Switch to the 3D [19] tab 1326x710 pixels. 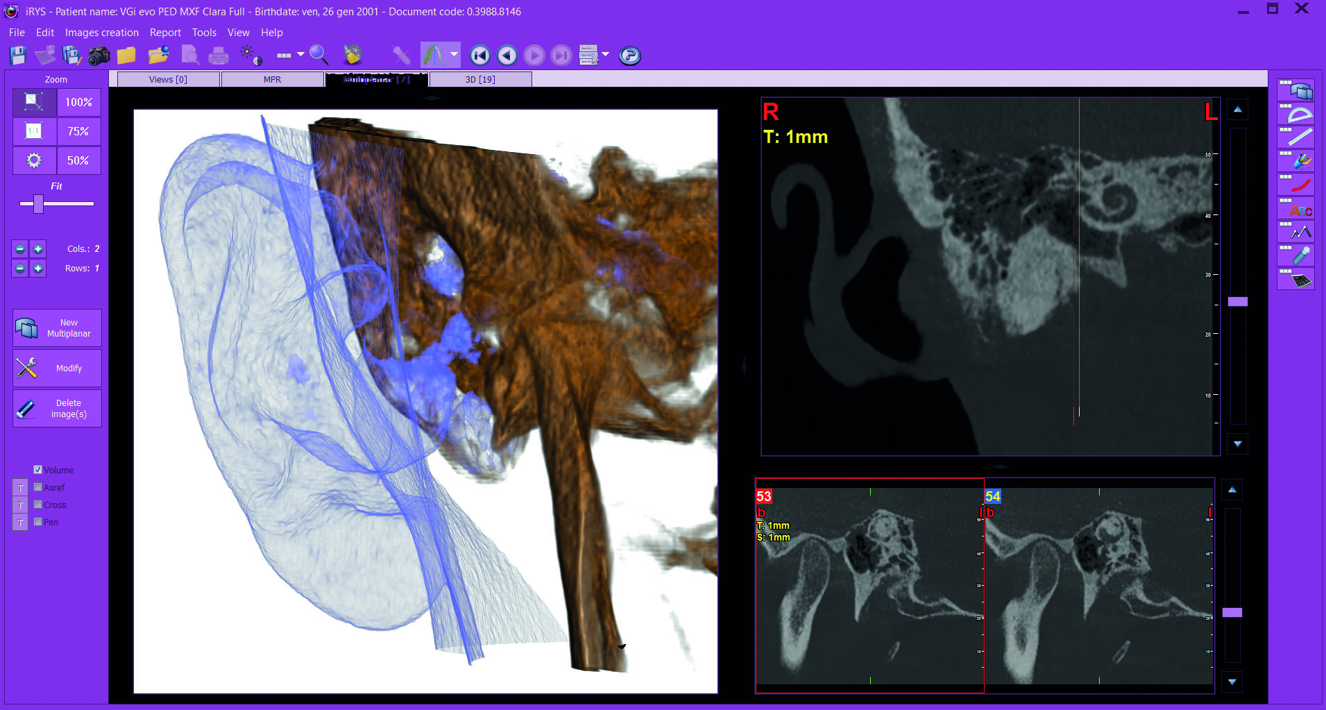coord(480,80)
